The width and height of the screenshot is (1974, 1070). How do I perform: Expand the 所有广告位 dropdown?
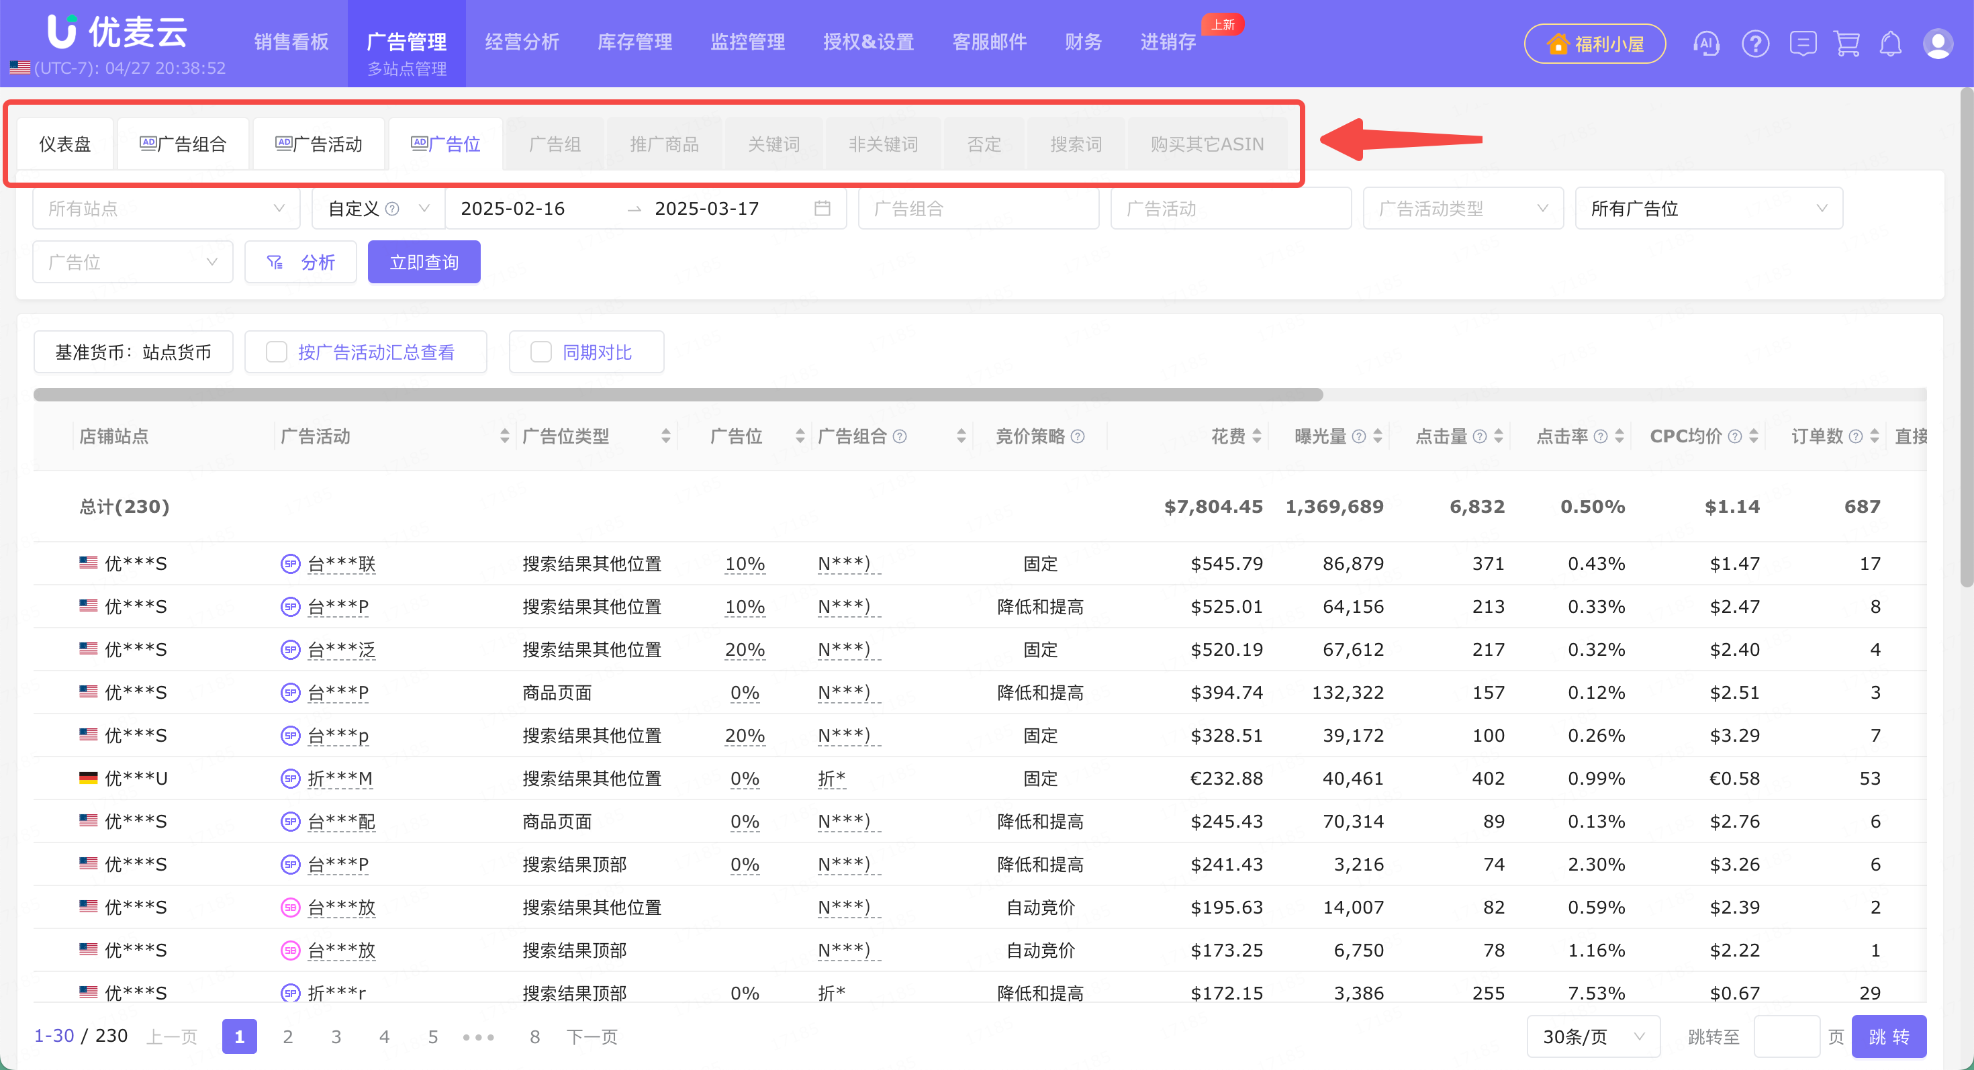coord(1709,208)
